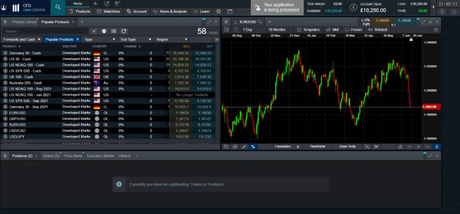The height and width of the screenshot is (214, 460).
Task: Open the 1 Day interval dropdown
Action: [253, 30]
